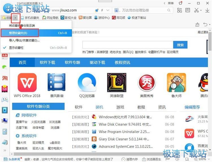This screenshot has height=162, width=212.
Task: Open 同花顺 bookmark
Action: [118, 18]
